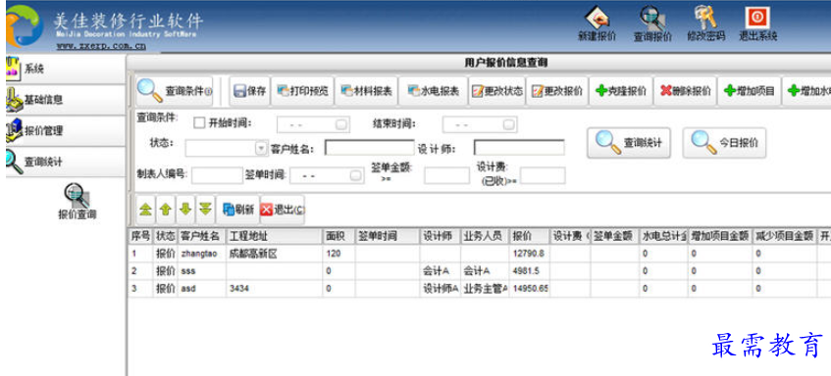
Task: Select the asd customer cell
Action: (202, 288)
